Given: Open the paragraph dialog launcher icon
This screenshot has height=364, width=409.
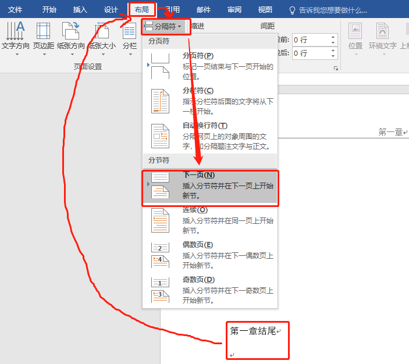Looking at the screenshot, I should 336,68.
